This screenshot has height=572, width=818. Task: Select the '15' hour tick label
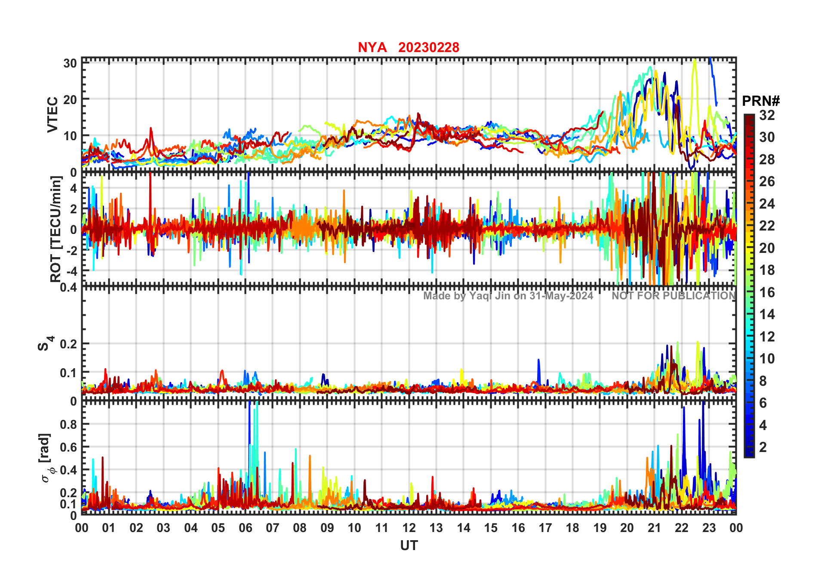point(491,528)
